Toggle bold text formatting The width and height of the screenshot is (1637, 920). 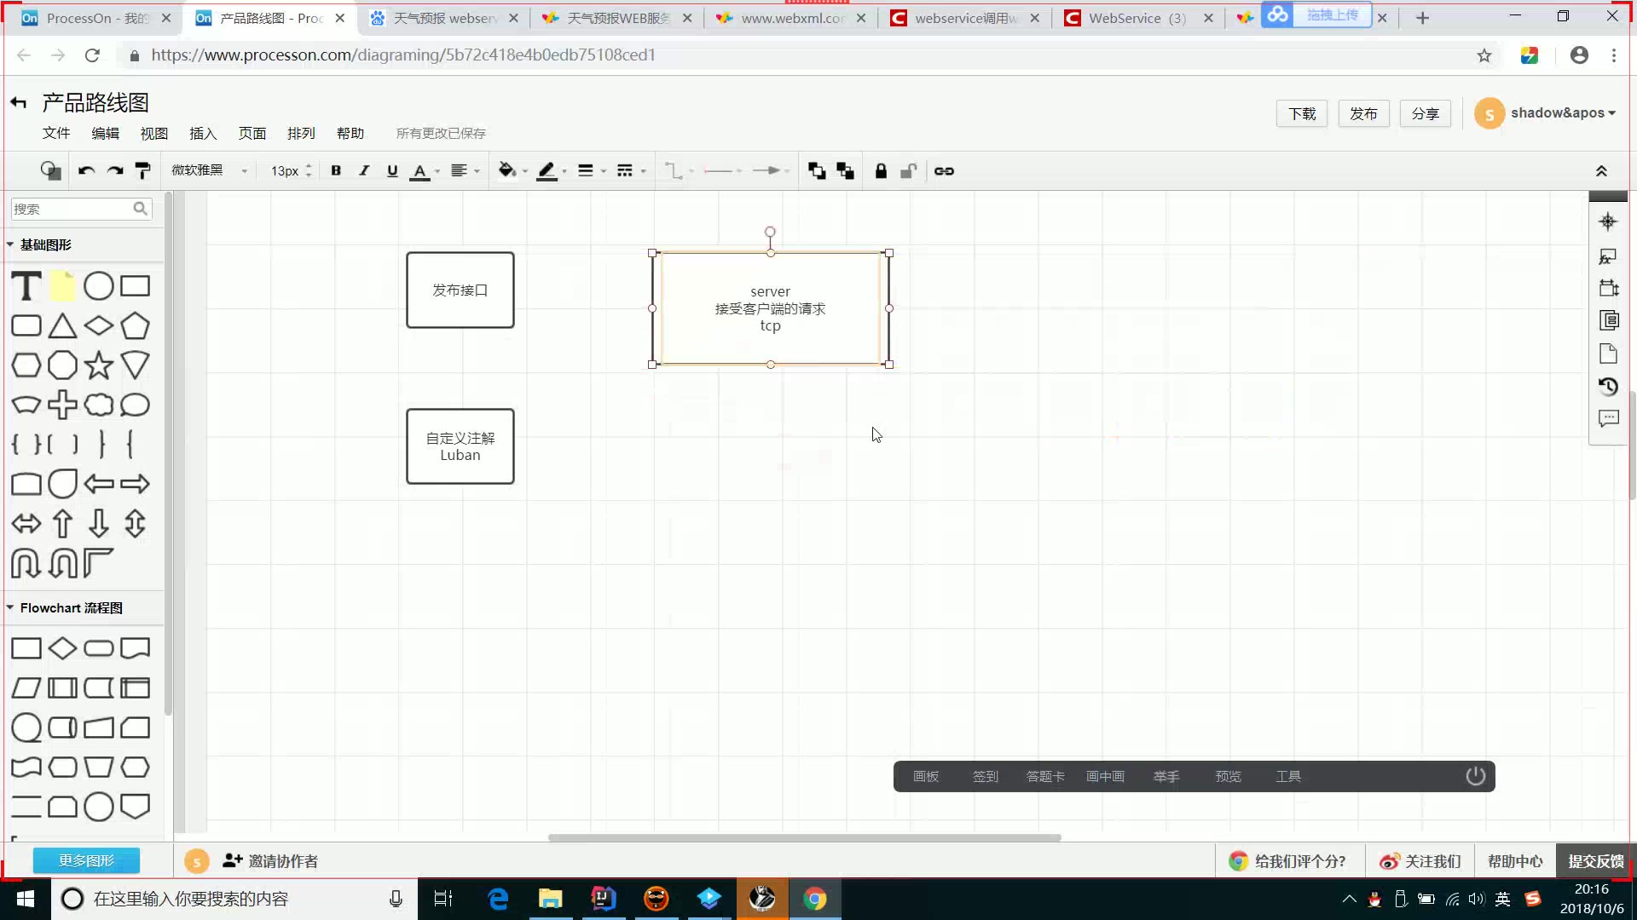(336, 171)
